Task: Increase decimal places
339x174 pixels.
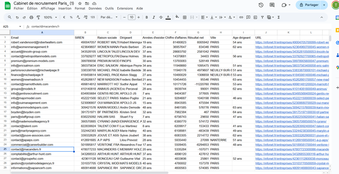Action: point(85,17)
